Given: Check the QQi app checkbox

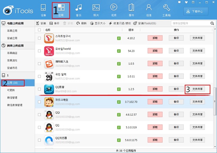Looking at the screenshot, I should 39,115.
